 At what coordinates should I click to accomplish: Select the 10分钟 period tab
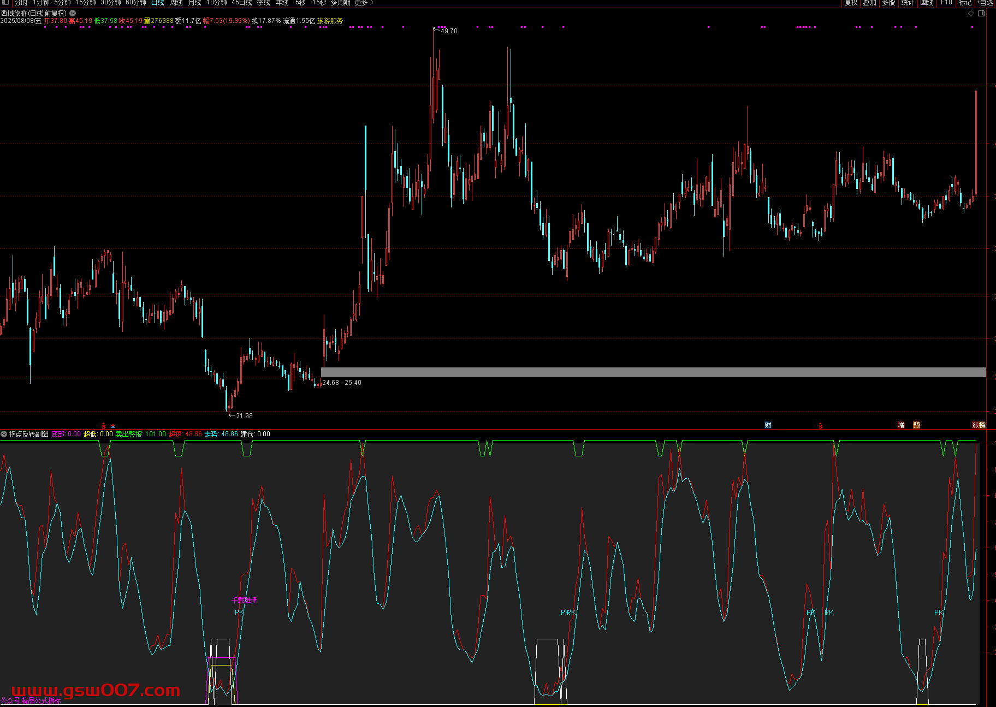217,3
